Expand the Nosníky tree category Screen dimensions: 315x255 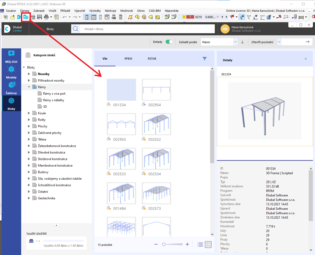(x=29, y=74)
